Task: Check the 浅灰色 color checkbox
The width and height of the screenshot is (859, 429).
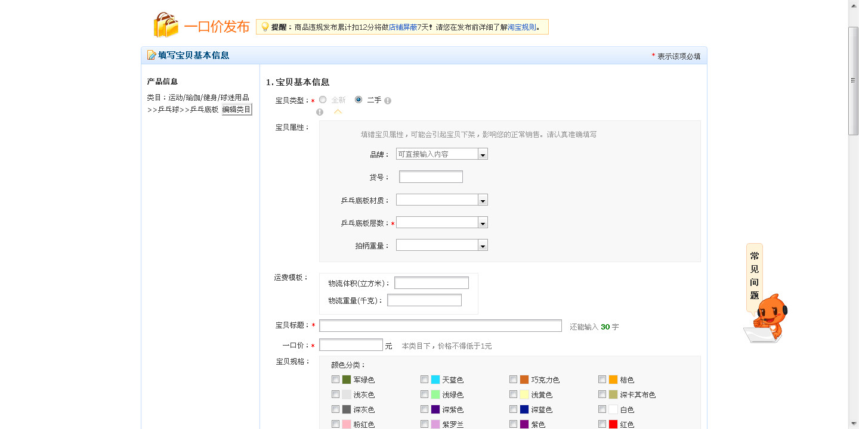Action: tap(335, 394)
